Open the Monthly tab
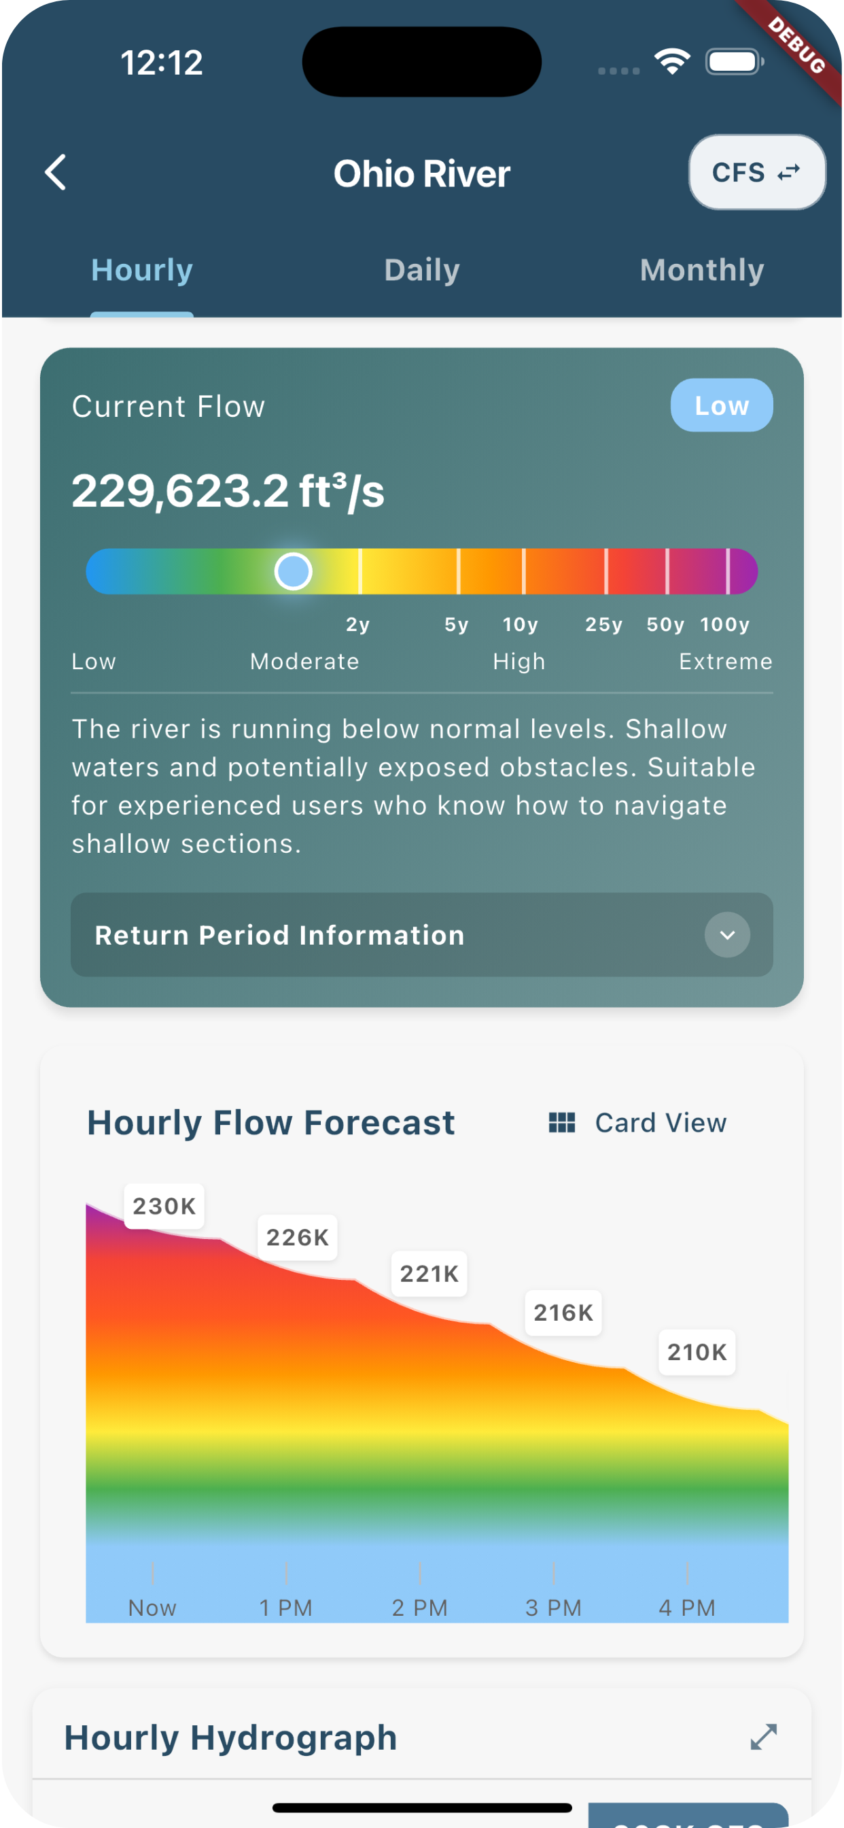844x1828 pixels. (x=701, y=271)
